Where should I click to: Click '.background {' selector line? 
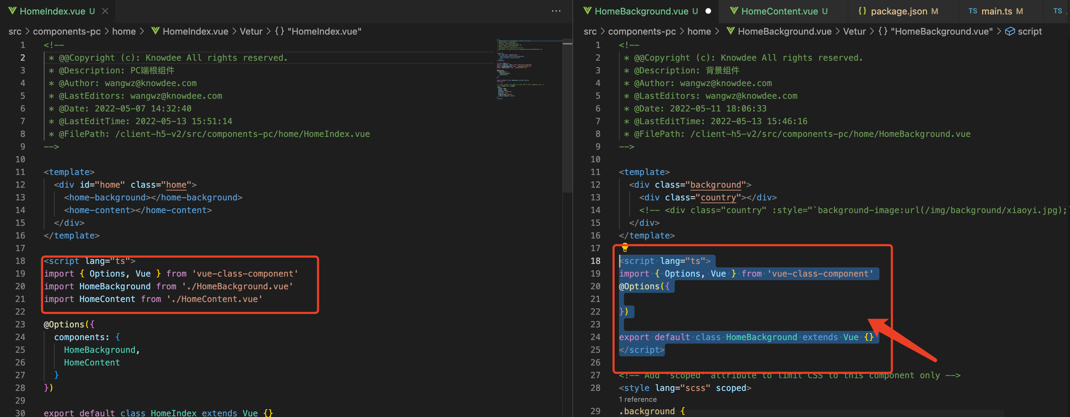pos(652,411)
